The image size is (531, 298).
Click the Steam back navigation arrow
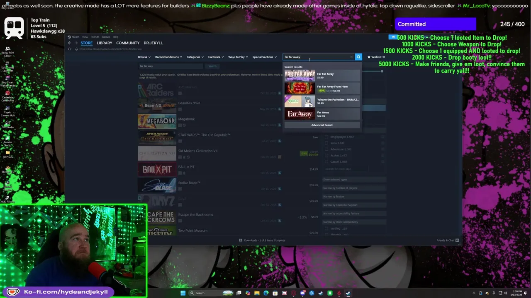point(70,43)
